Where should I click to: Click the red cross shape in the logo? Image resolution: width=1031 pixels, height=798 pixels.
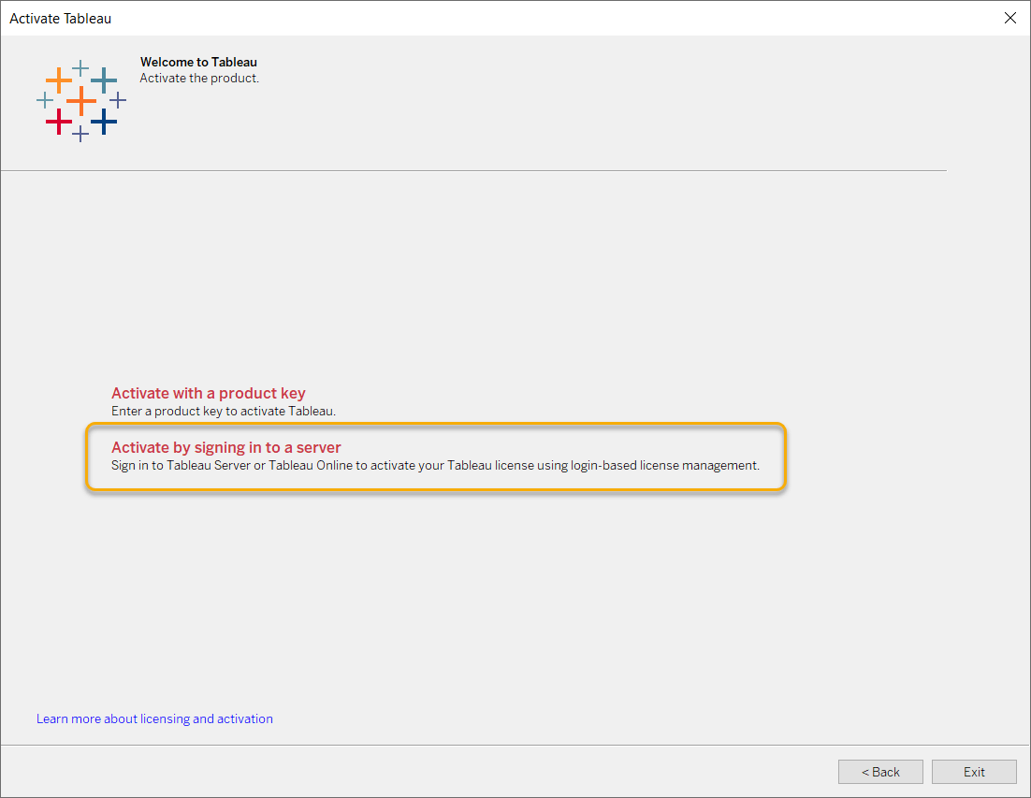coord(59,122)
